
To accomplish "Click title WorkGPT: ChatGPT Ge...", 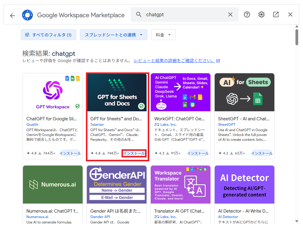I will coord(179,119).
